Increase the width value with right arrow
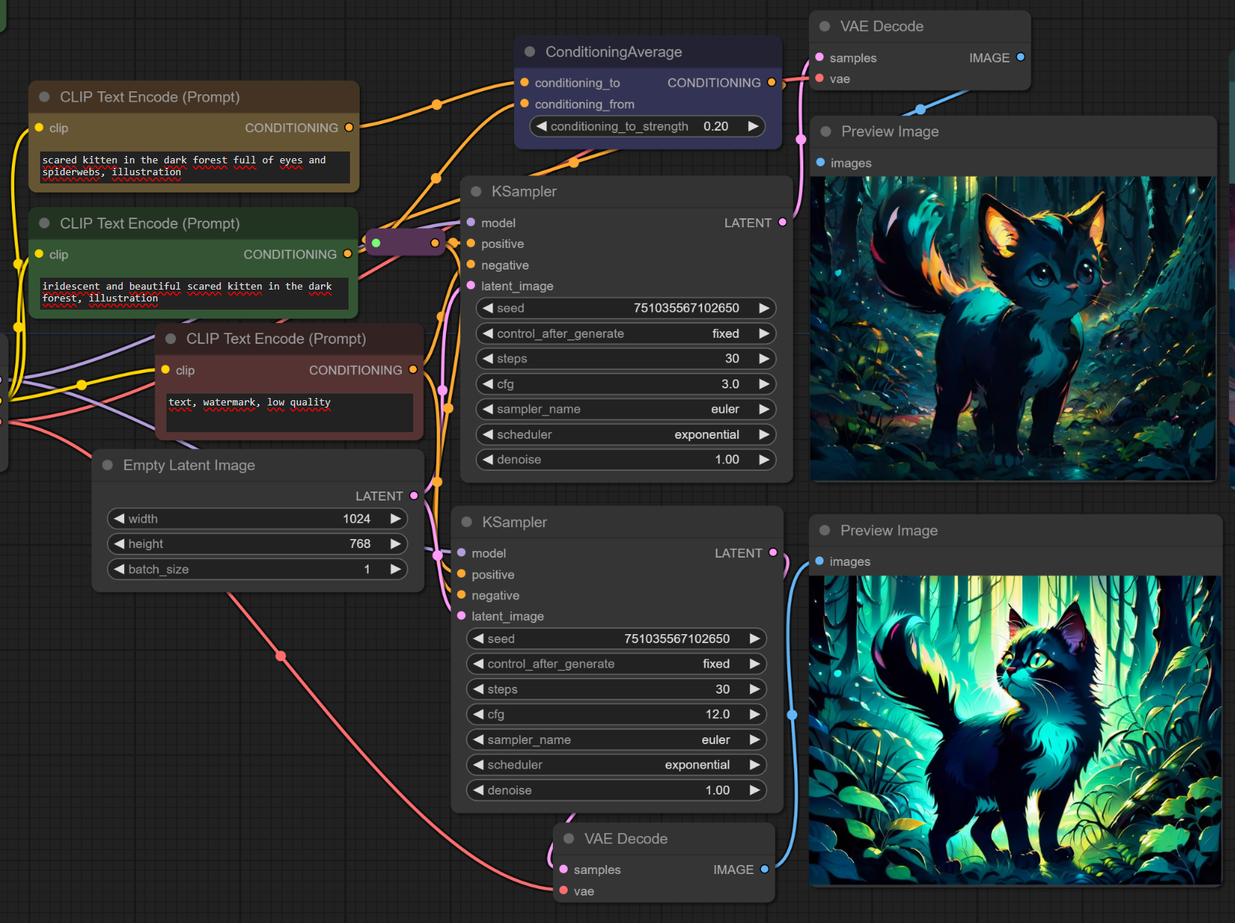 [395, 518]
